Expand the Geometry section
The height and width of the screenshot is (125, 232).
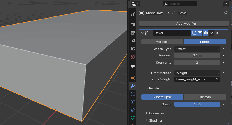pos(146,113)
